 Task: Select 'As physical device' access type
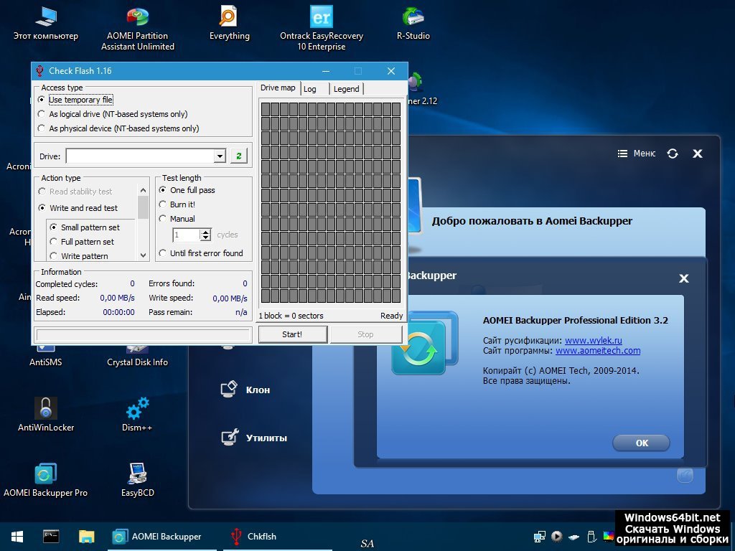click(42, 128)
